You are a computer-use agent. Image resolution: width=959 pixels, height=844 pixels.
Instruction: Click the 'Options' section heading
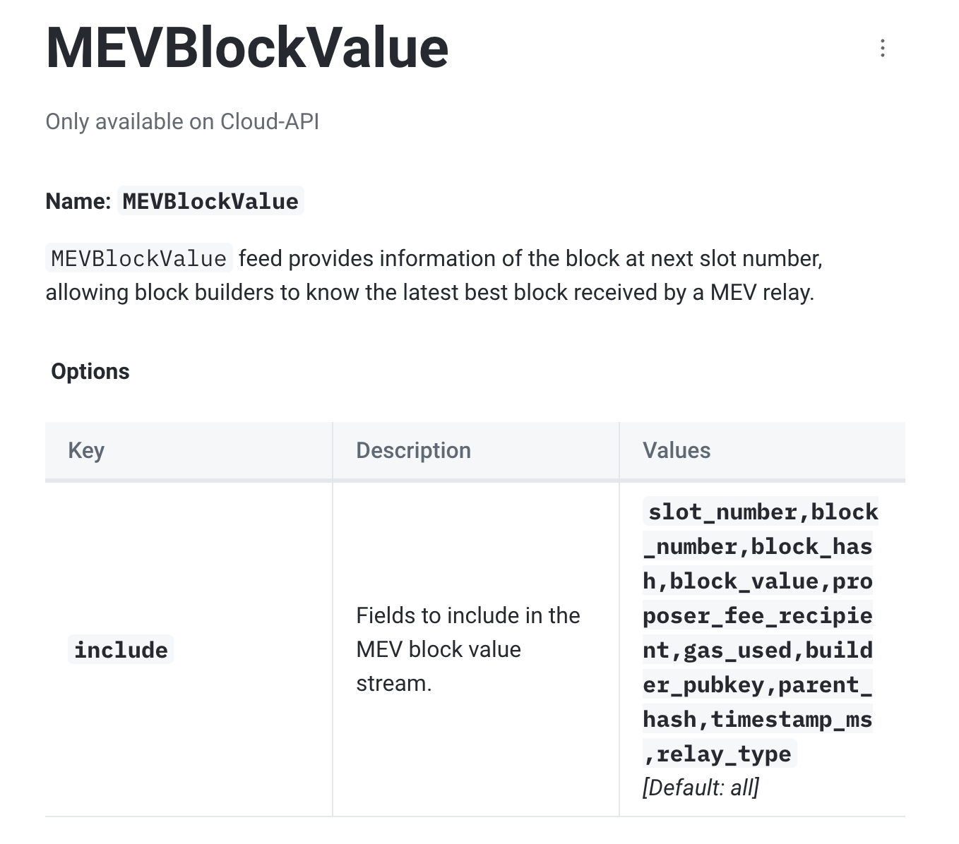tap(90, 371)
